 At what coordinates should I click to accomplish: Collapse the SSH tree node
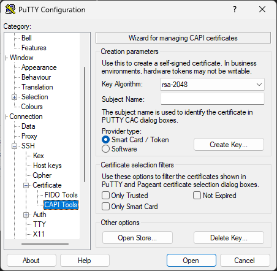pos(14,146)
